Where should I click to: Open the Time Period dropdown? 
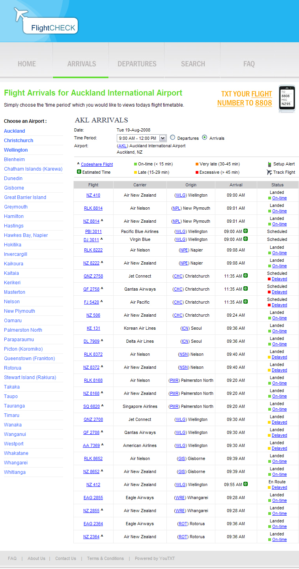[x=142, y=138]
